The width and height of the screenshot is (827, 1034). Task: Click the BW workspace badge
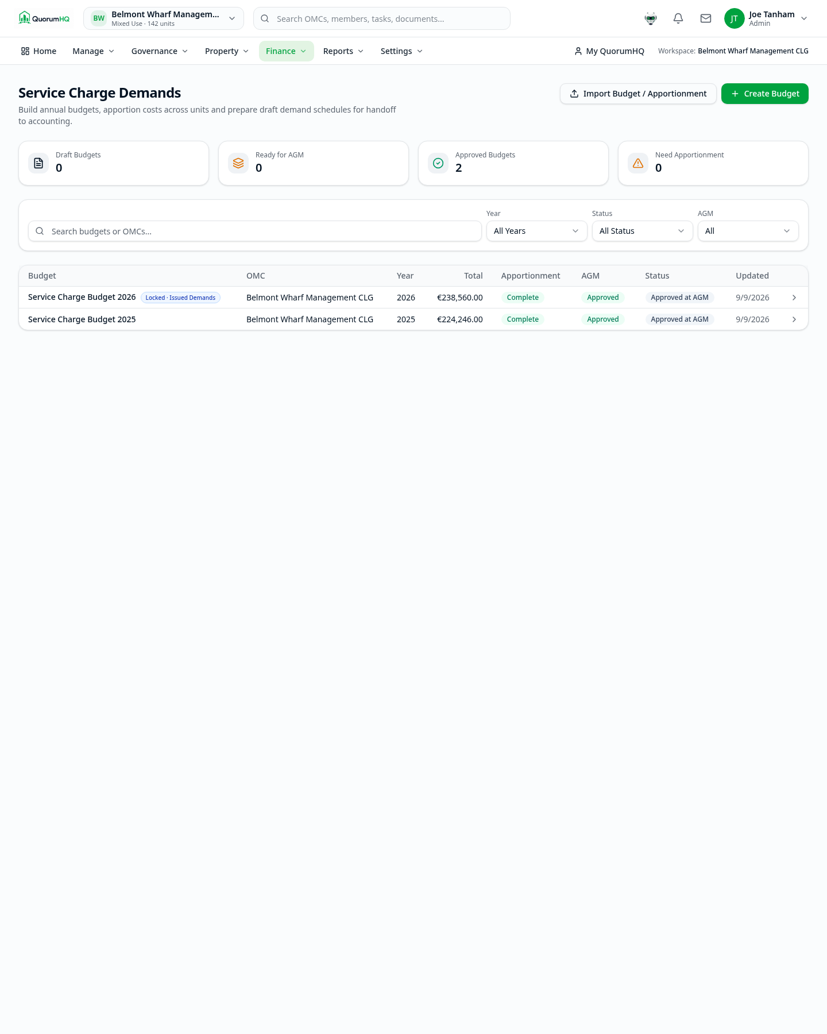click(99, 18)
